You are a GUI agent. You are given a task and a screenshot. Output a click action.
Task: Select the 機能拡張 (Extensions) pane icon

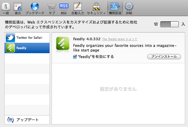115,8
